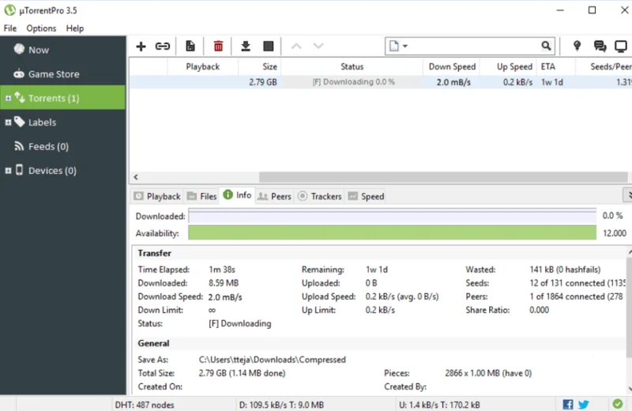The image size is (632, 411).
Task: Click the Time Elapsed value 1m 38s
Action: click(x=222, y=270)
